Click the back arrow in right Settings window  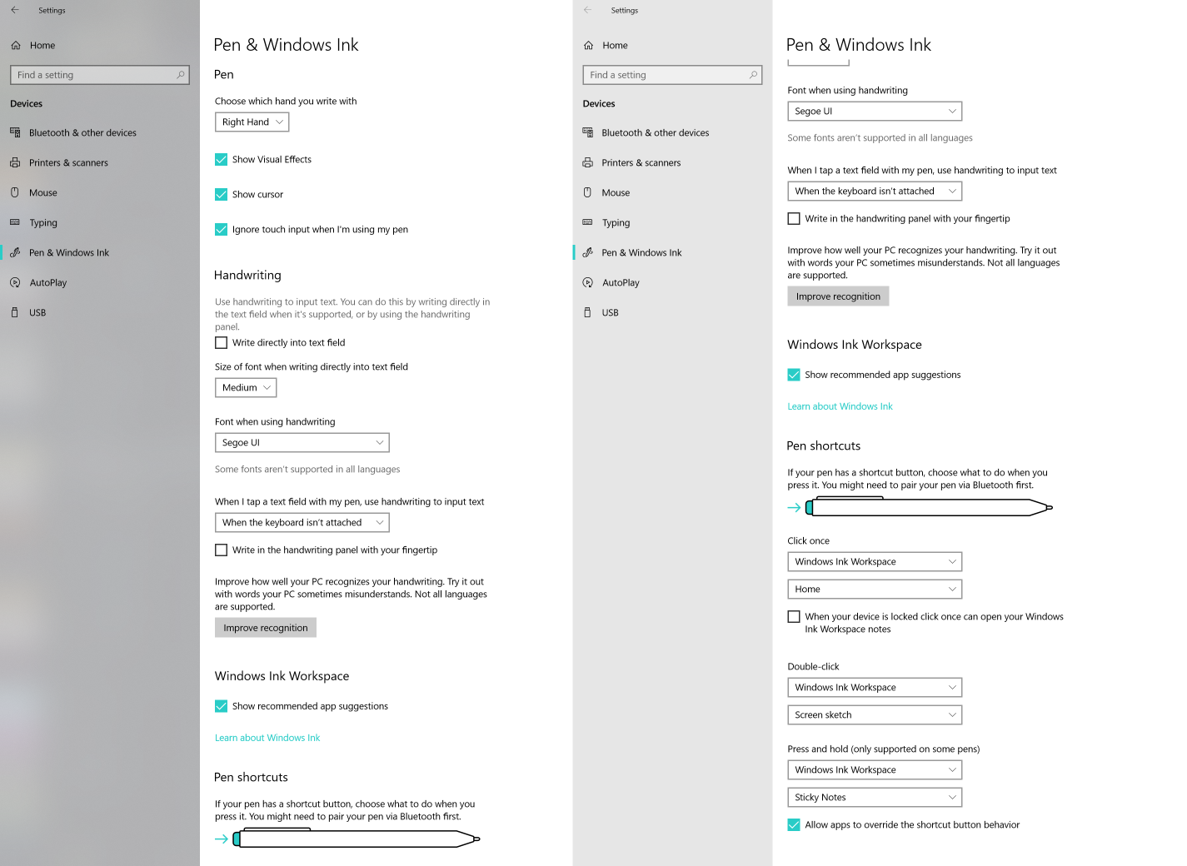tap(587, 10)
